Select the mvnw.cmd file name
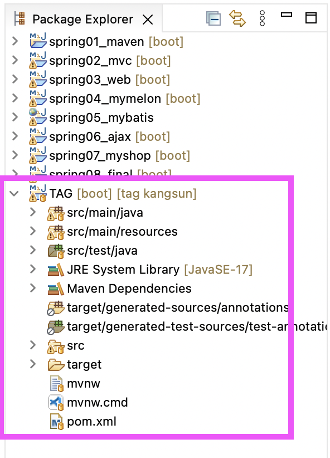The width and height of the screenshot is (330, 458). point(98,403)
